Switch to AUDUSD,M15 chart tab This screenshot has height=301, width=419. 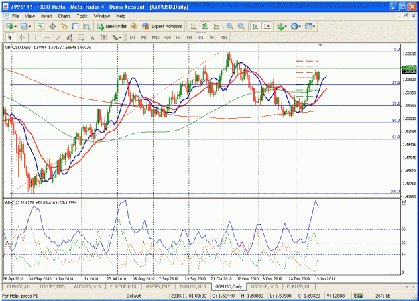point(87,286)
